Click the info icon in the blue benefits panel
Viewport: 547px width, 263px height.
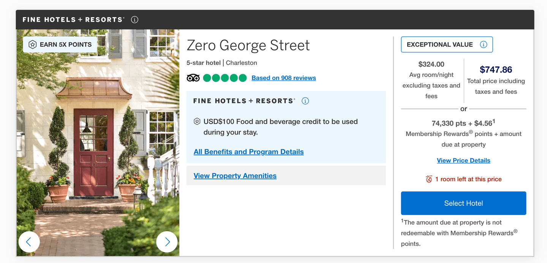pyautogui.click(x=305, y=101)
